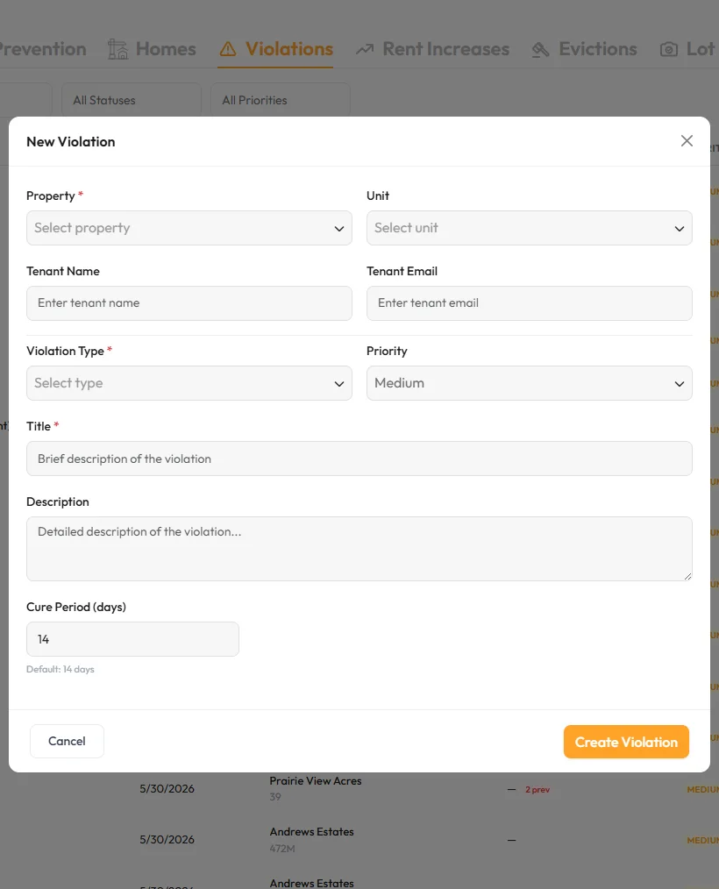The width and height of the screenshot is (719, 889).
Task: Open the All Statuses filter
Action: click(131, 100)
